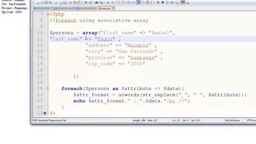Click the Close document toolbar icon

pos(56,3)
